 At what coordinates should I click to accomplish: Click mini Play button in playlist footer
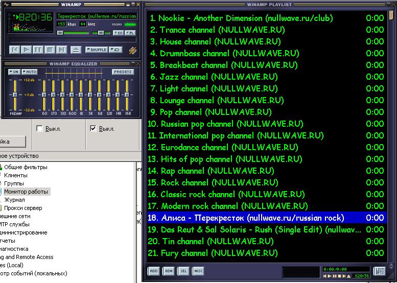click(330, 276)
